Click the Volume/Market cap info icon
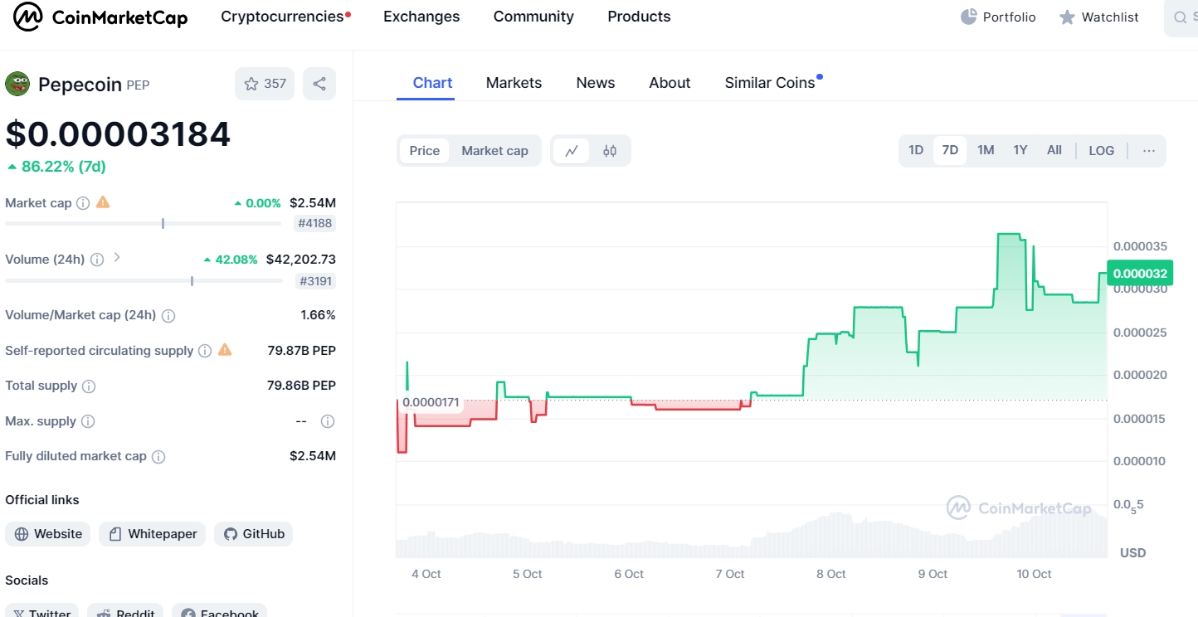Screen dimensions: 1198x617 click(x=168, y=315)
